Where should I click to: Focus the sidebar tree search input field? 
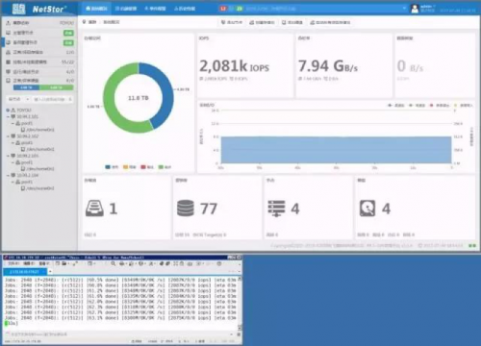point(52,99)
